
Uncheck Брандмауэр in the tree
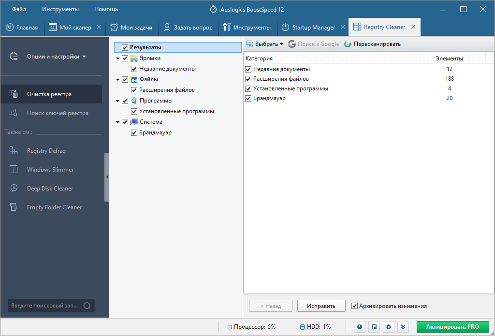(x=134, y=133)
